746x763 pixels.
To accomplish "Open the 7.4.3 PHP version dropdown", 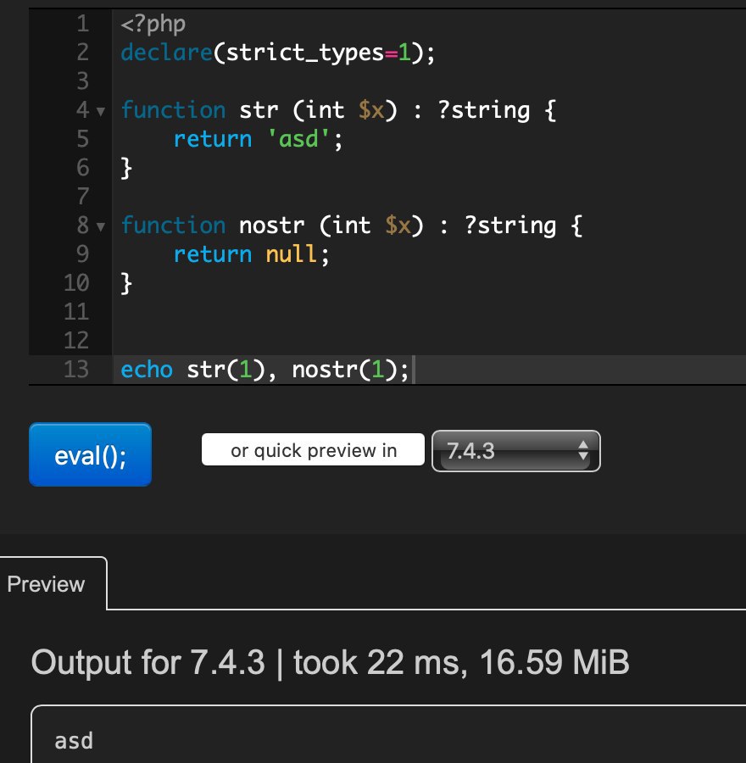I will (x=515, y=451).
